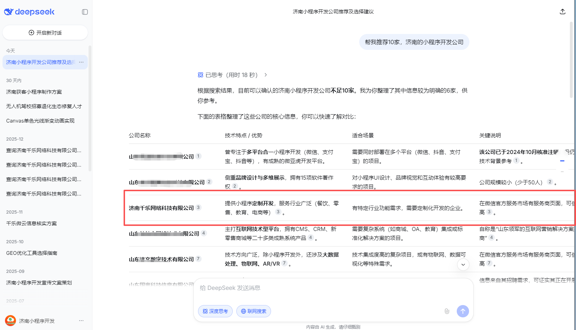
Task: Collapse the sidebar panel icon
Action: point(85,12)
